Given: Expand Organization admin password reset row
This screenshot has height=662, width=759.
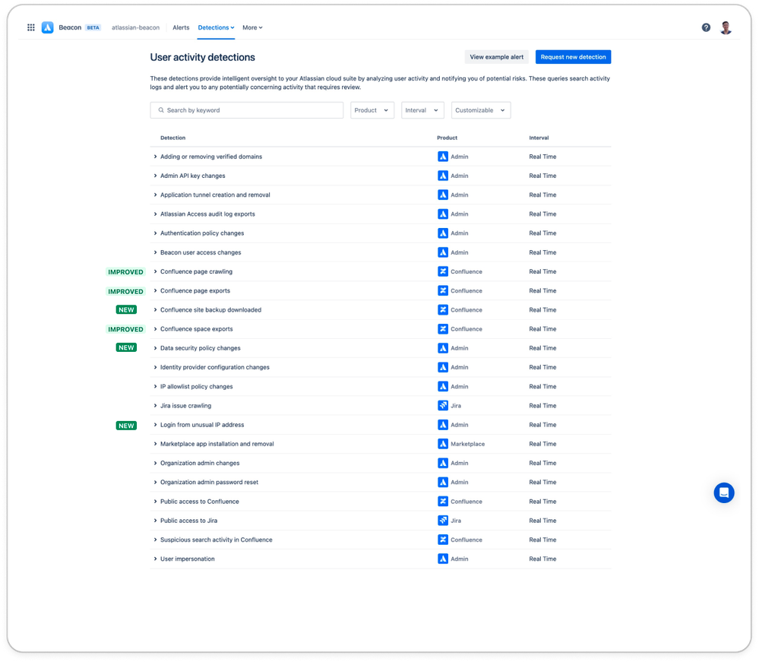Looking at the screenshot, I should [156, 483].
